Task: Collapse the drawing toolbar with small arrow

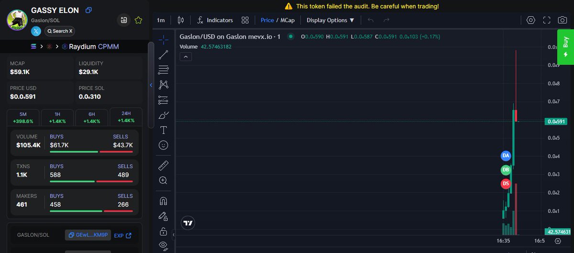Action: (174, 235)
